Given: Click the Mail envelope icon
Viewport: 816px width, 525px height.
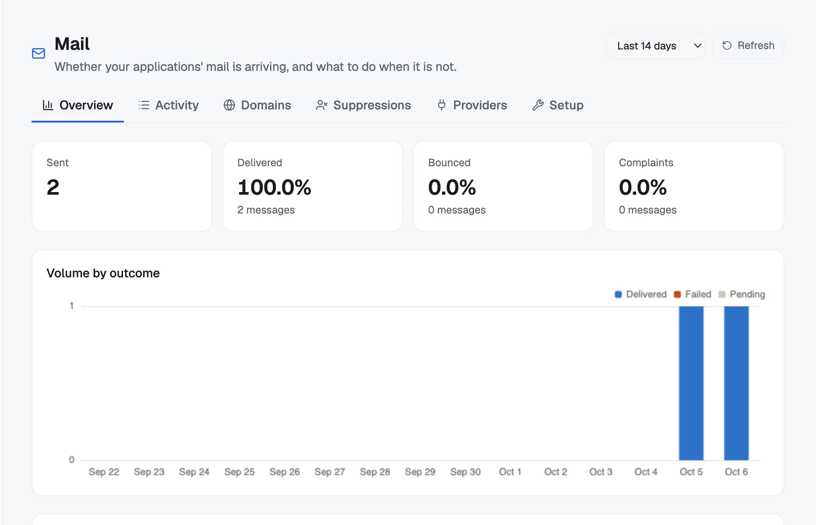Looking at the screenshot, I should pyautogui.click(x=39, y=53).
